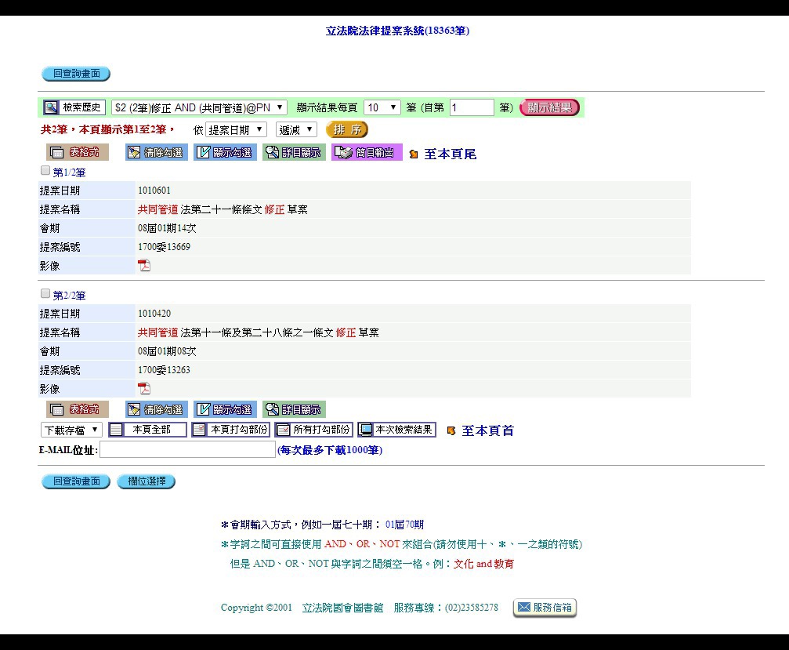Click bottom 回查詢畫面 return to query button
Viewport: 789px width, 650px height.
click(x=76, y=481)
